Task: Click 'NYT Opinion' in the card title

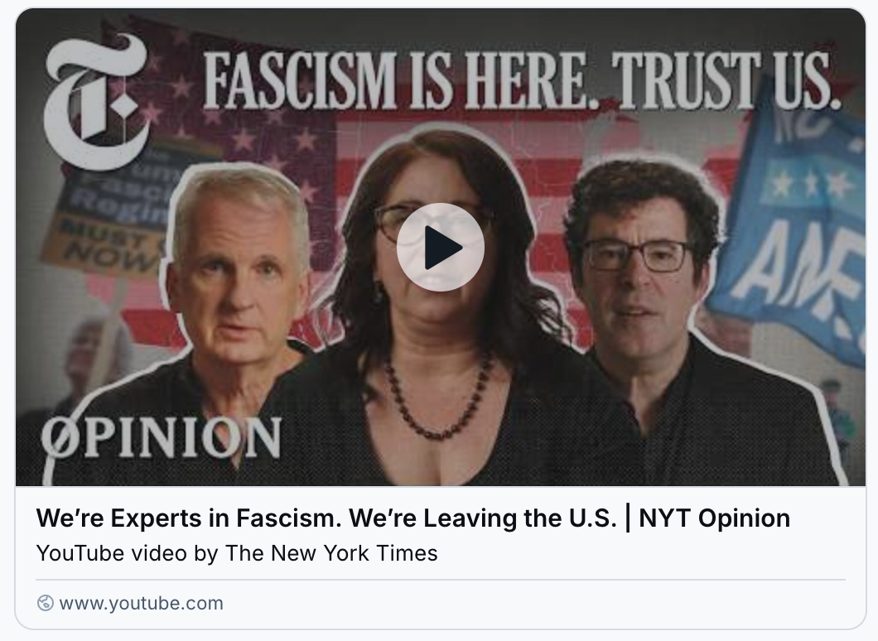Action: click(715, 518)
